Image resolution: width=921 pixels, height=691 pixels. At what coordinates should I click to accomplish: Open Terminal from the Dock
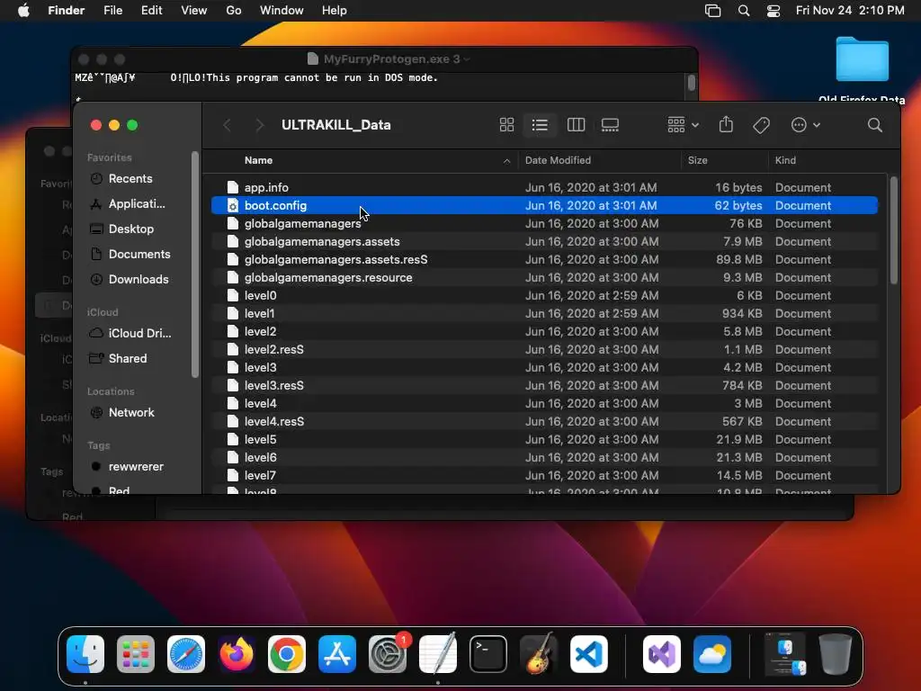coord(488,654)
